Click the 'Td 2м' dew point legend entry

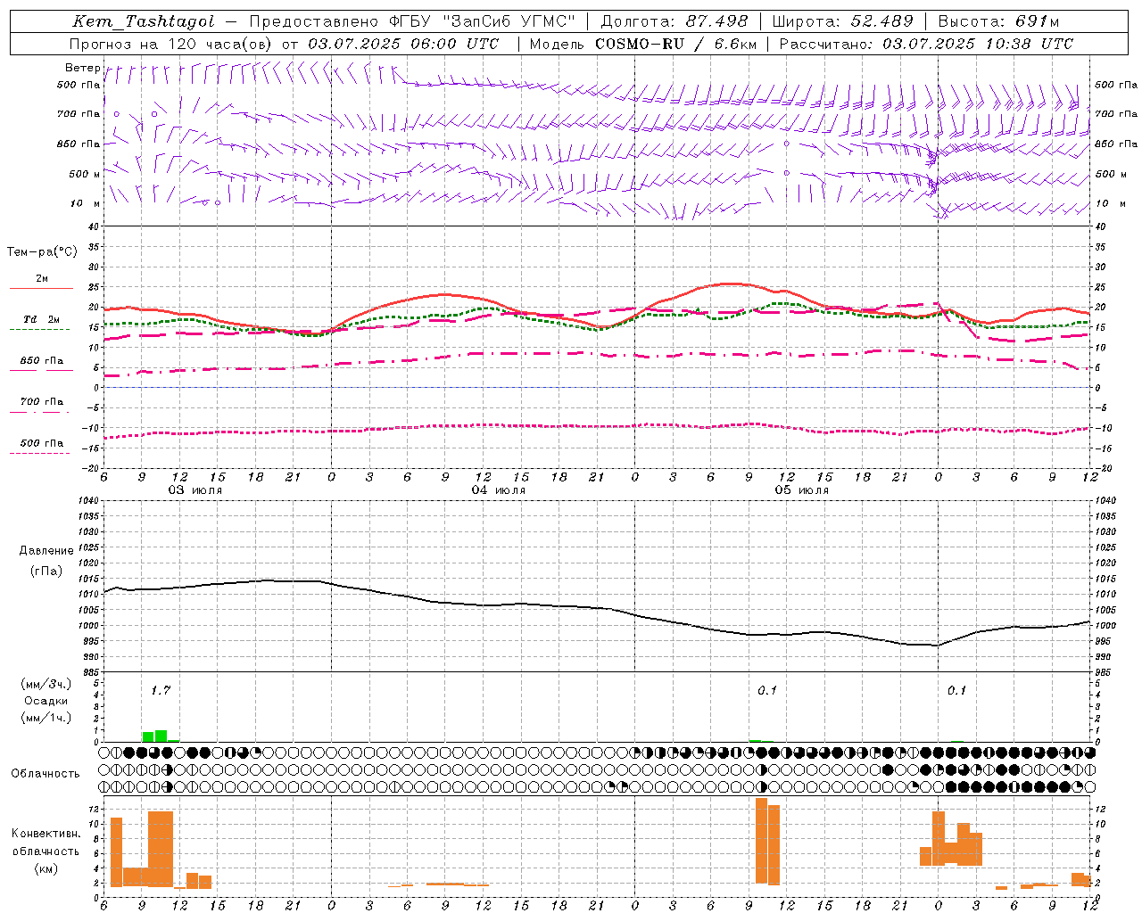pyautogui.click(x=42, y=319)
